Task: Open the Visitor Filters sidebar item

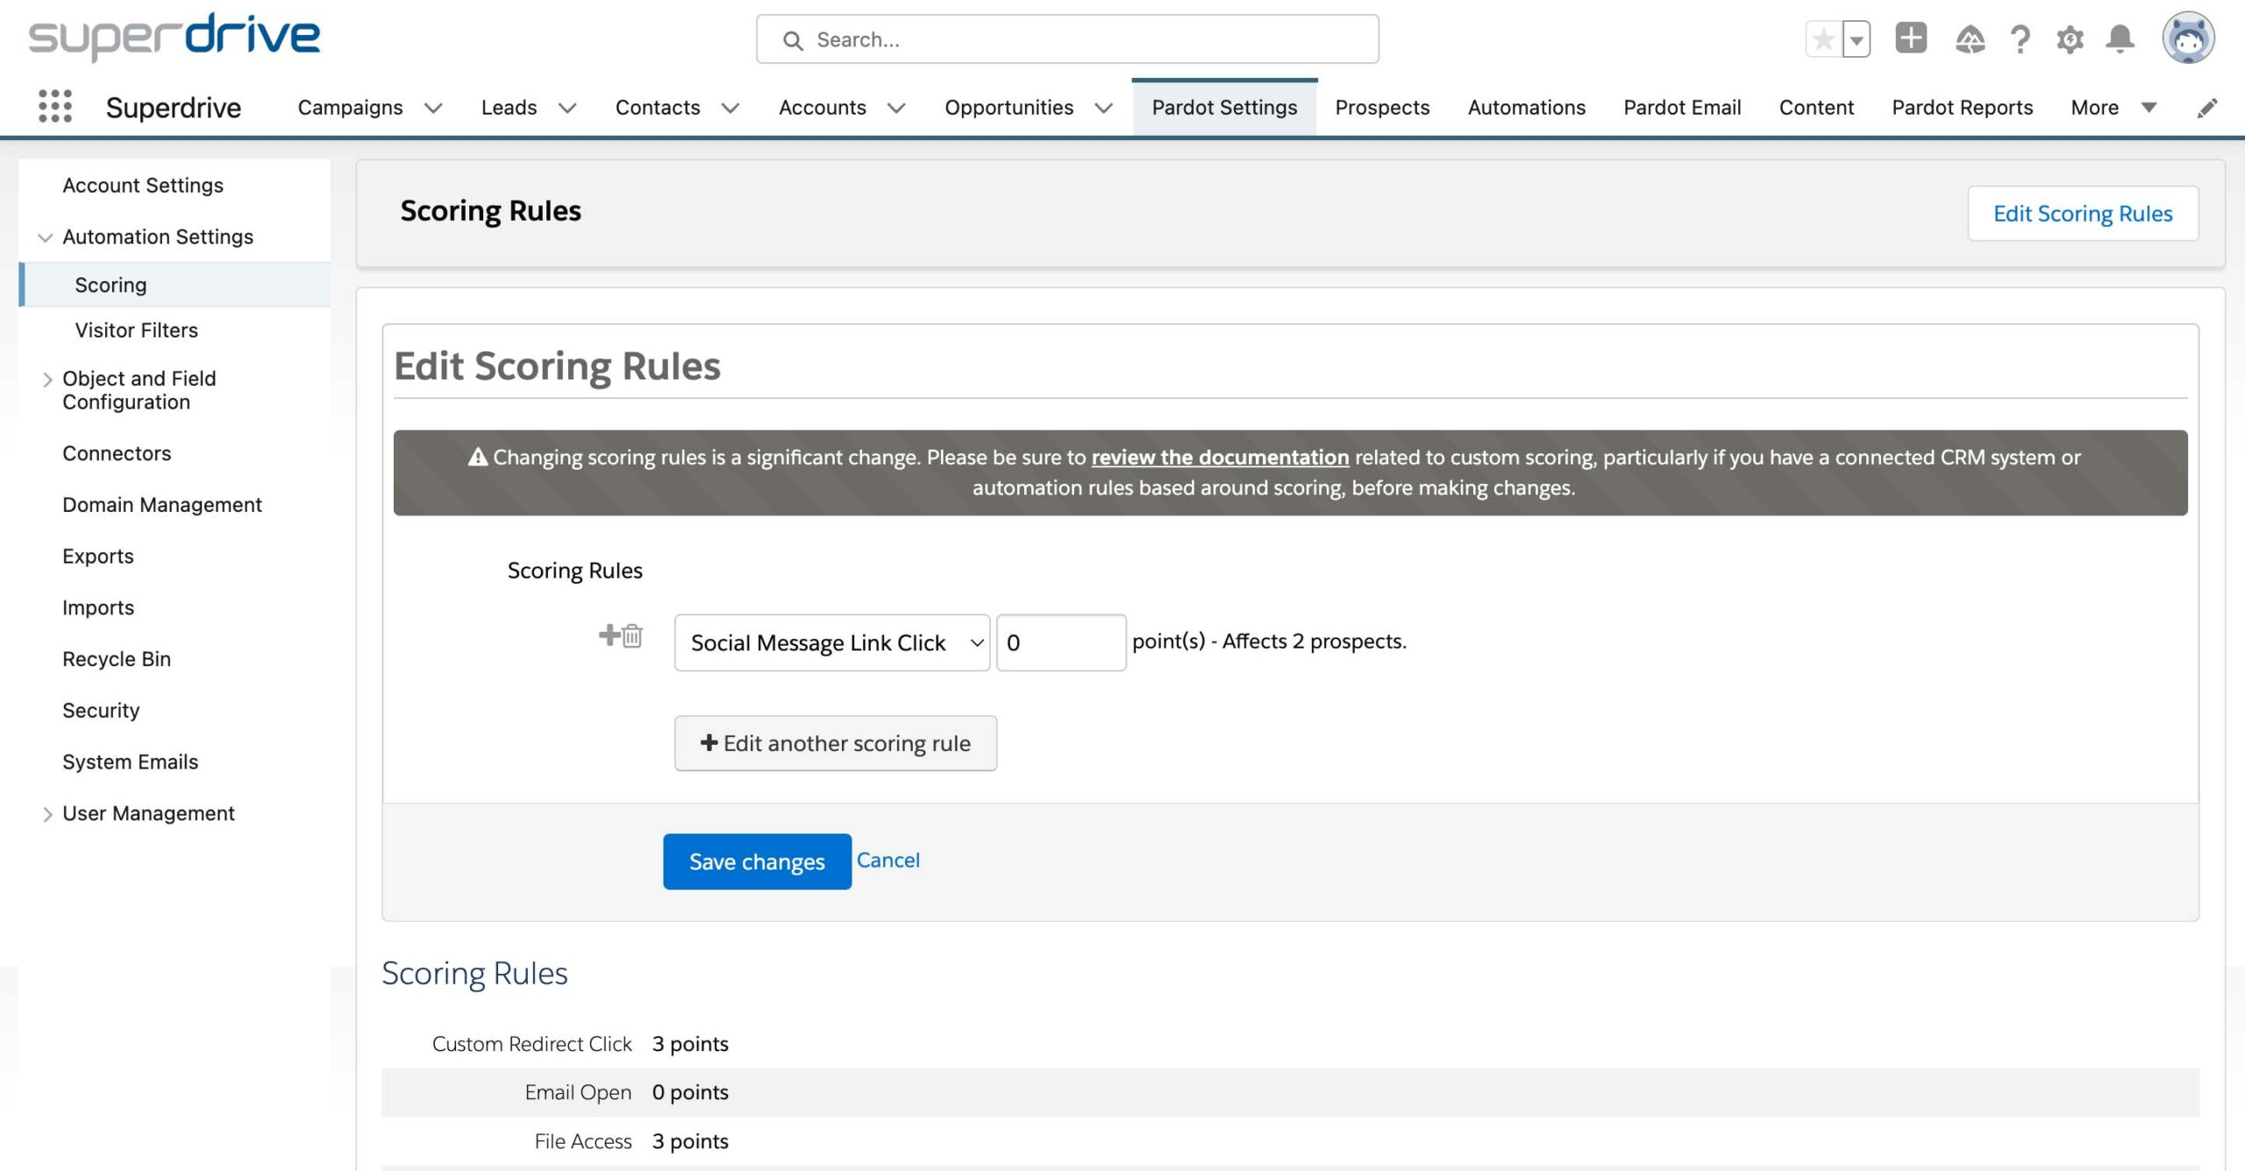Action: [x=137, y=330]
